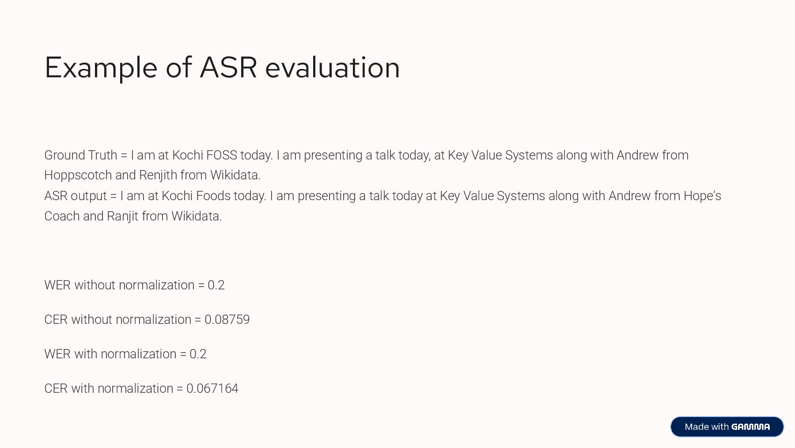
Task: Click the word 'Ranjit' in ASR output
Action: pyautogui.click(x=122, y=216)
